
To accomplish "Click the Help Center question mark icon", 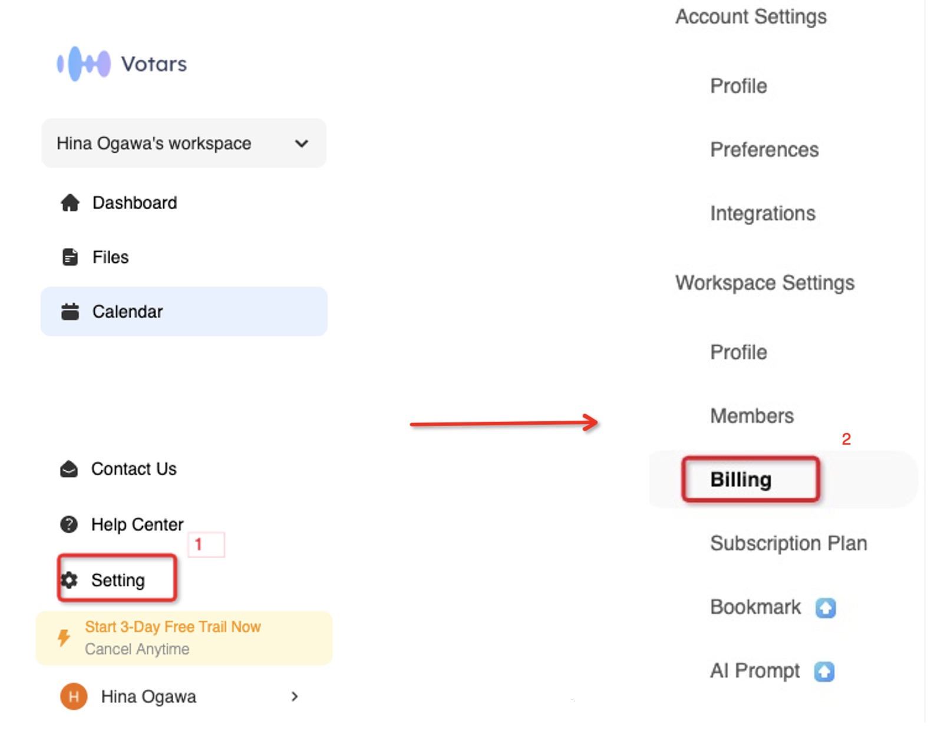I will tap(69, 524).
